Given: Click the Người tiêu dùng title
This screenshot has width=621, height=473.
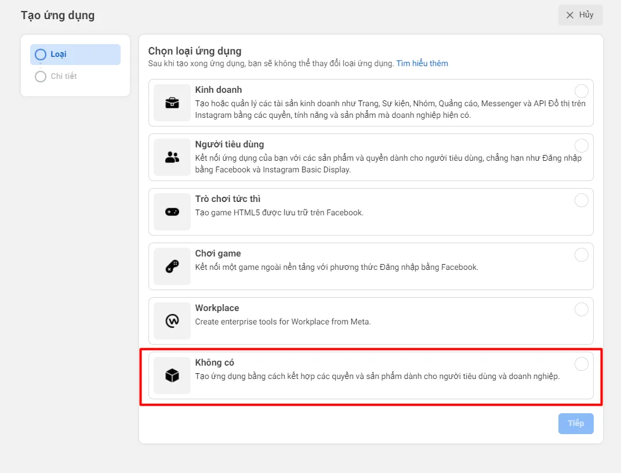Looking at the screenshot, I should pyautogui.click(x=229, y=145).
